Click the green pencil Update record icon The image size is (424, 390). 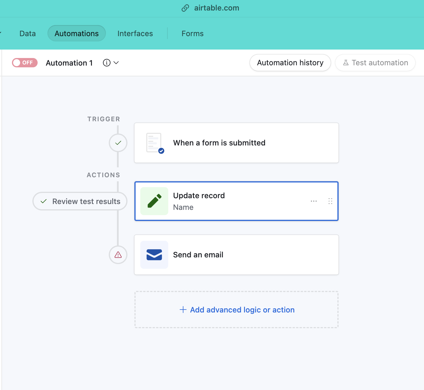pyautogui.click(x=154, y=201)
